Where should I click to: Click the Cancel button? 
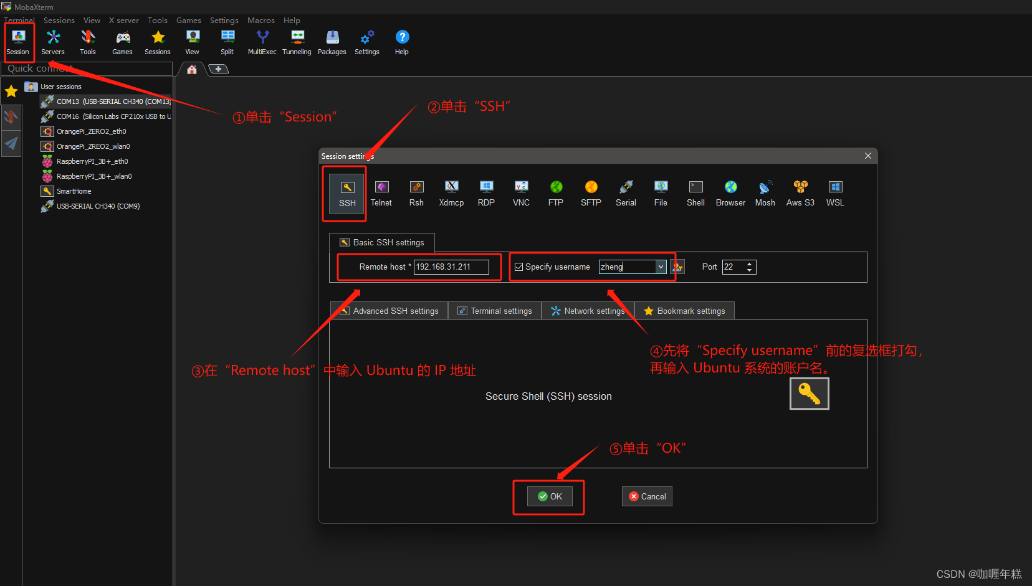(x=647, y=496)
